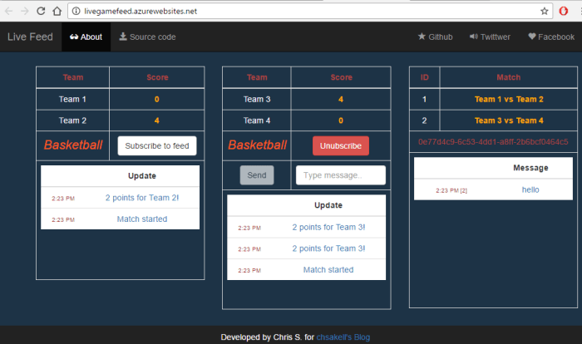Image resolution: width=582 pixels, height=344 pixels.
Task: Open the Live Feed brand link
Action: 30,37
